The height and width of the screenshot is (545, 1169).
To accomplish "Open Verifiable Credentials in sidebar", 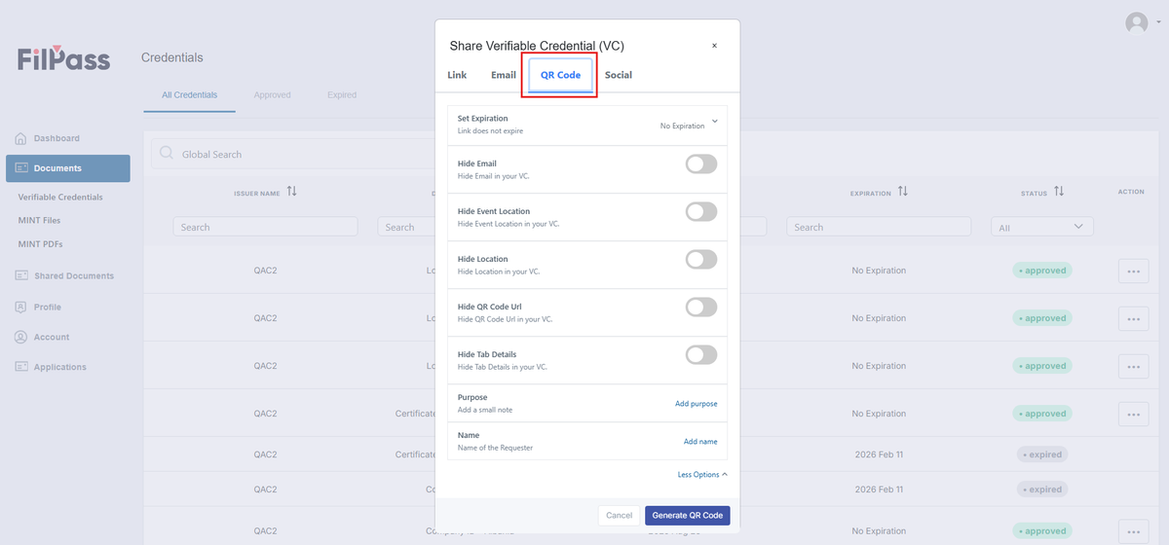I will pos(60,198).
